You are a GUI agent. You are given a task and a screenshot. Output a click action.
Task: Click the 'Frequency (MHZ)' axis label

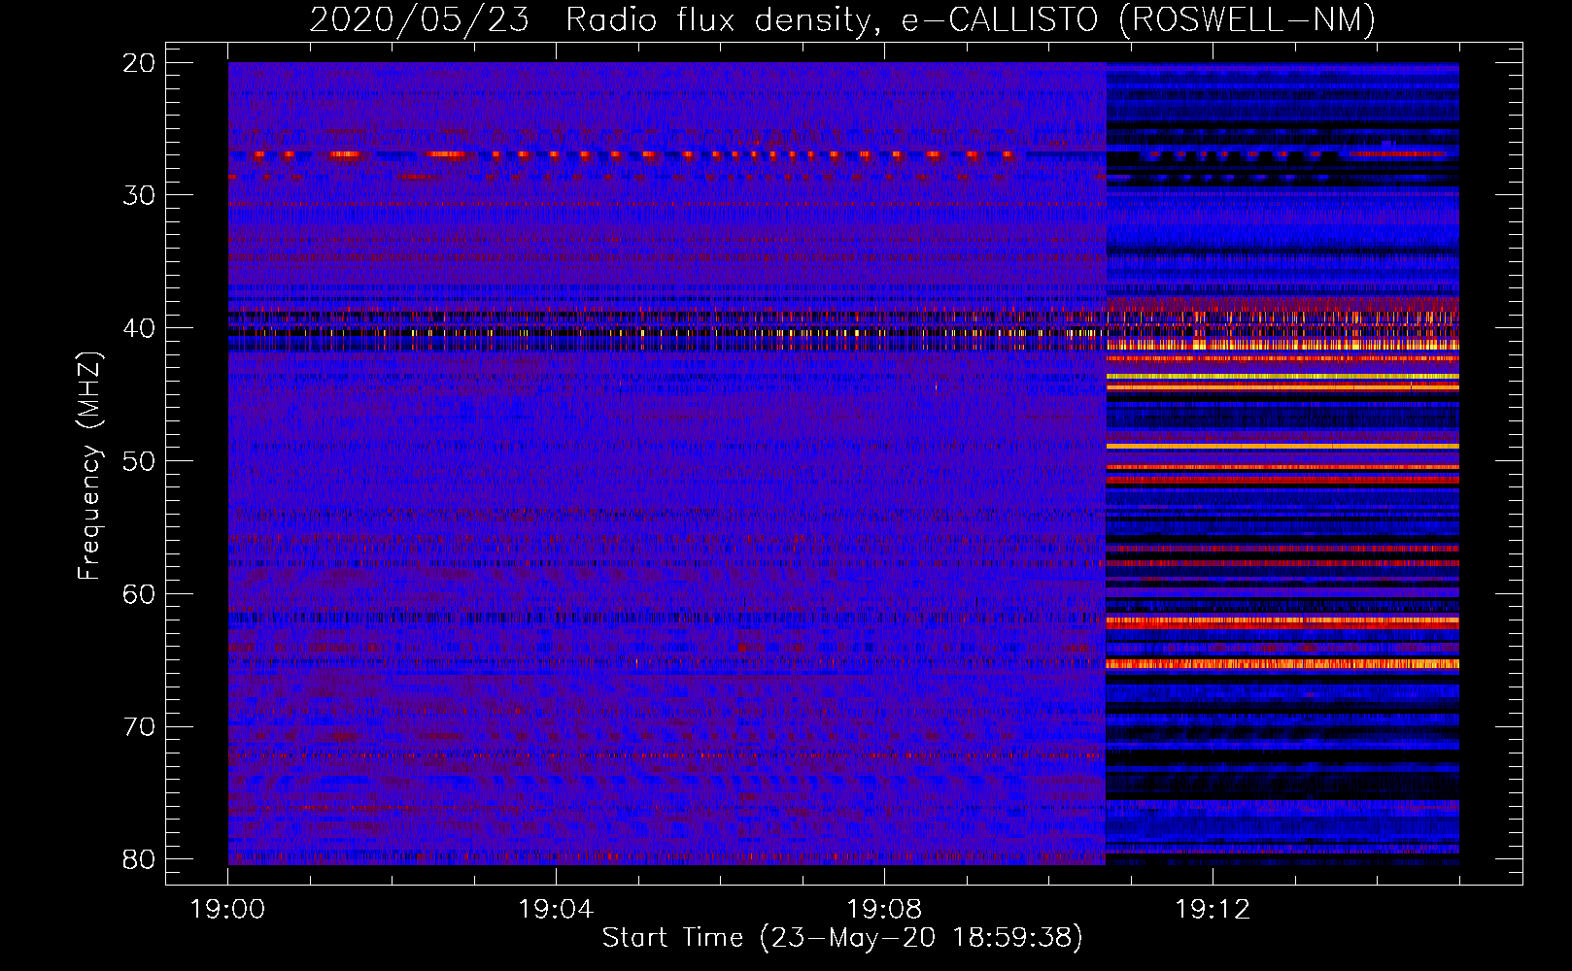tap(89, 465)
